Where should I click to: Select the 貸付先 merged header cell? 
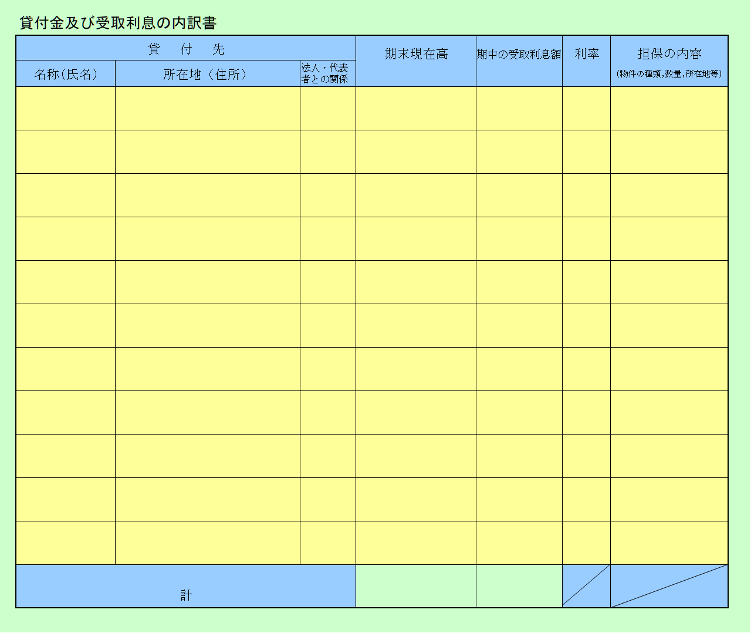(185, 49)
